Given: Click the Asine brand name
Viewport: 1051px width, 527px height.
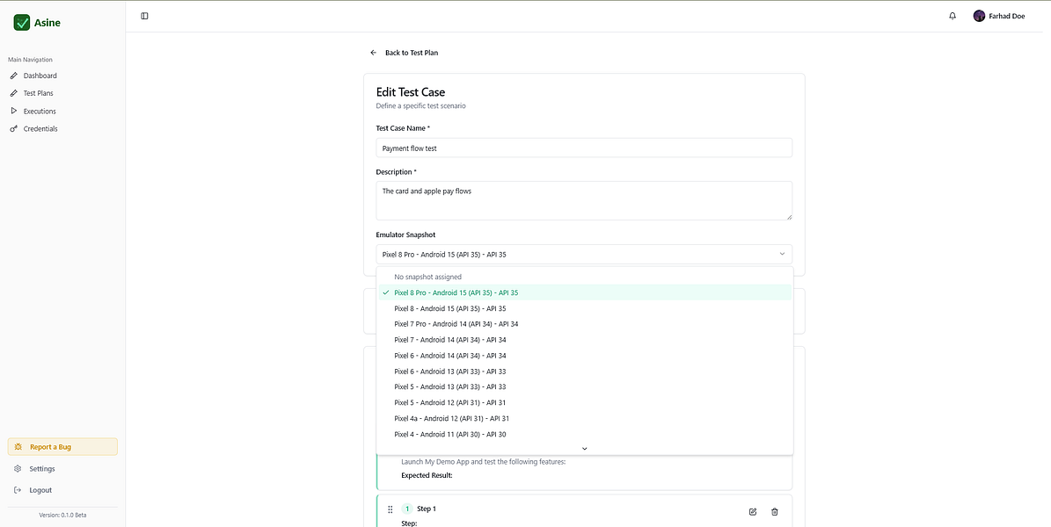Looking at the screenshot, I should pos(47,23).
